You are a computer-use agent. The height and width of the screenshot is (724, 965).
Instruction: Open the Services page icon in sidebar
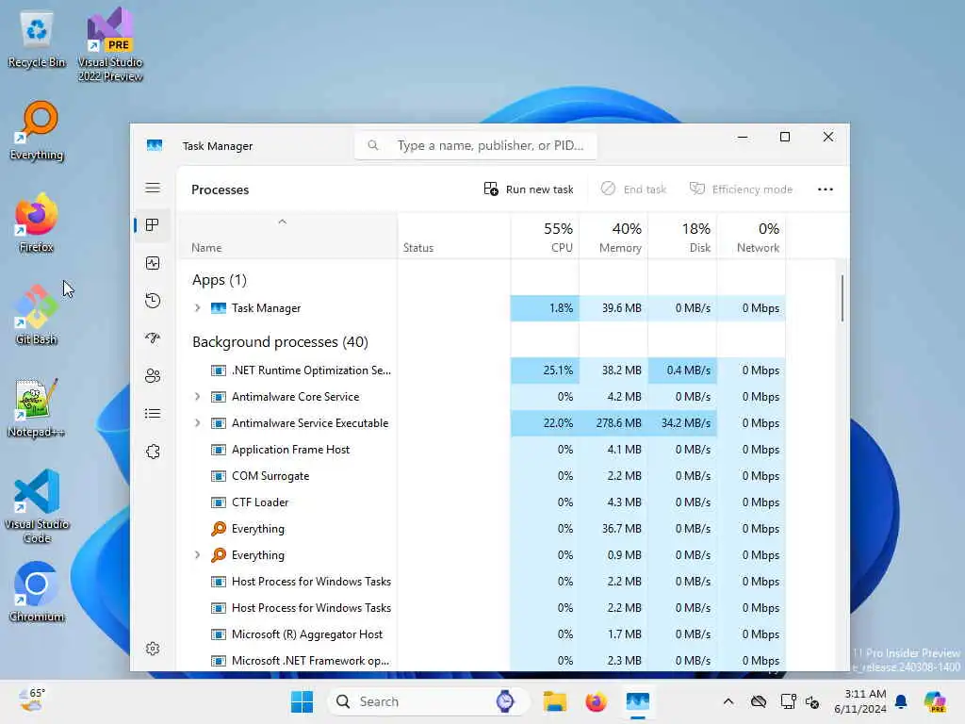pyautogui.click(x=153, y=452)
